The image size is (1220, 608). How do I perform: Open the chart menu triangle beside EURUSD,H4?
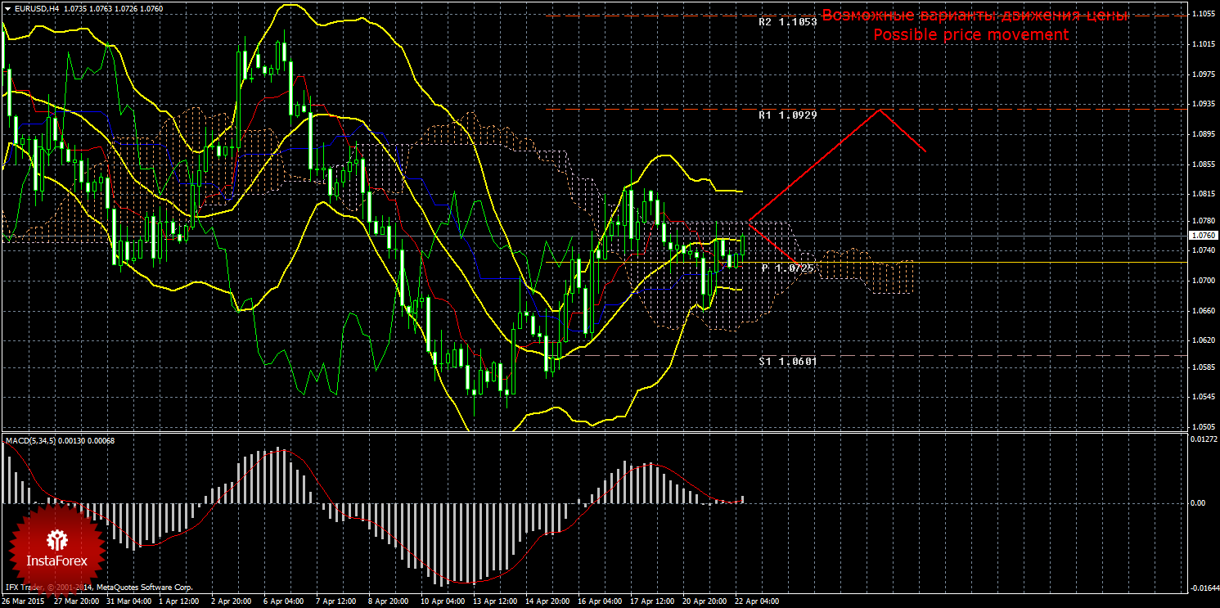point(7,8)
